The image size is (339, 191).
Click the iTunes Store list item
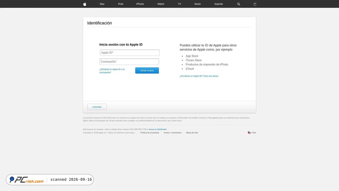[194, 60]
